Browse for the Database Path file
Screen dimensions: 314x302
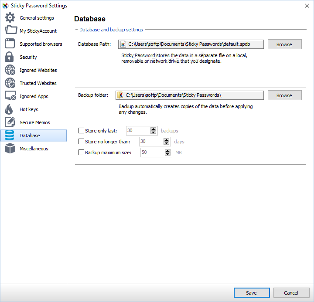[x=284, y=44]
